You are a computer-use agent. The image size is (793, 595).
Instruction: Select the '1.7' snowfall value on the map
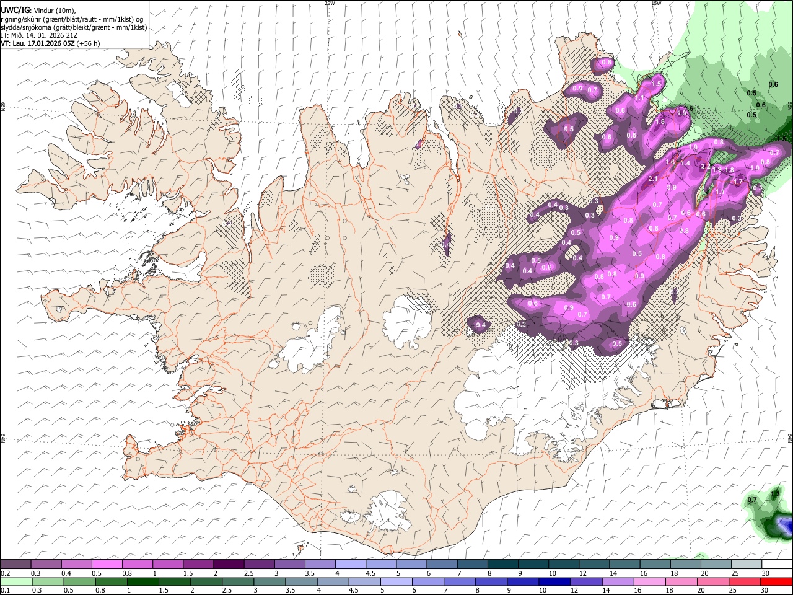tap(737, 182)
